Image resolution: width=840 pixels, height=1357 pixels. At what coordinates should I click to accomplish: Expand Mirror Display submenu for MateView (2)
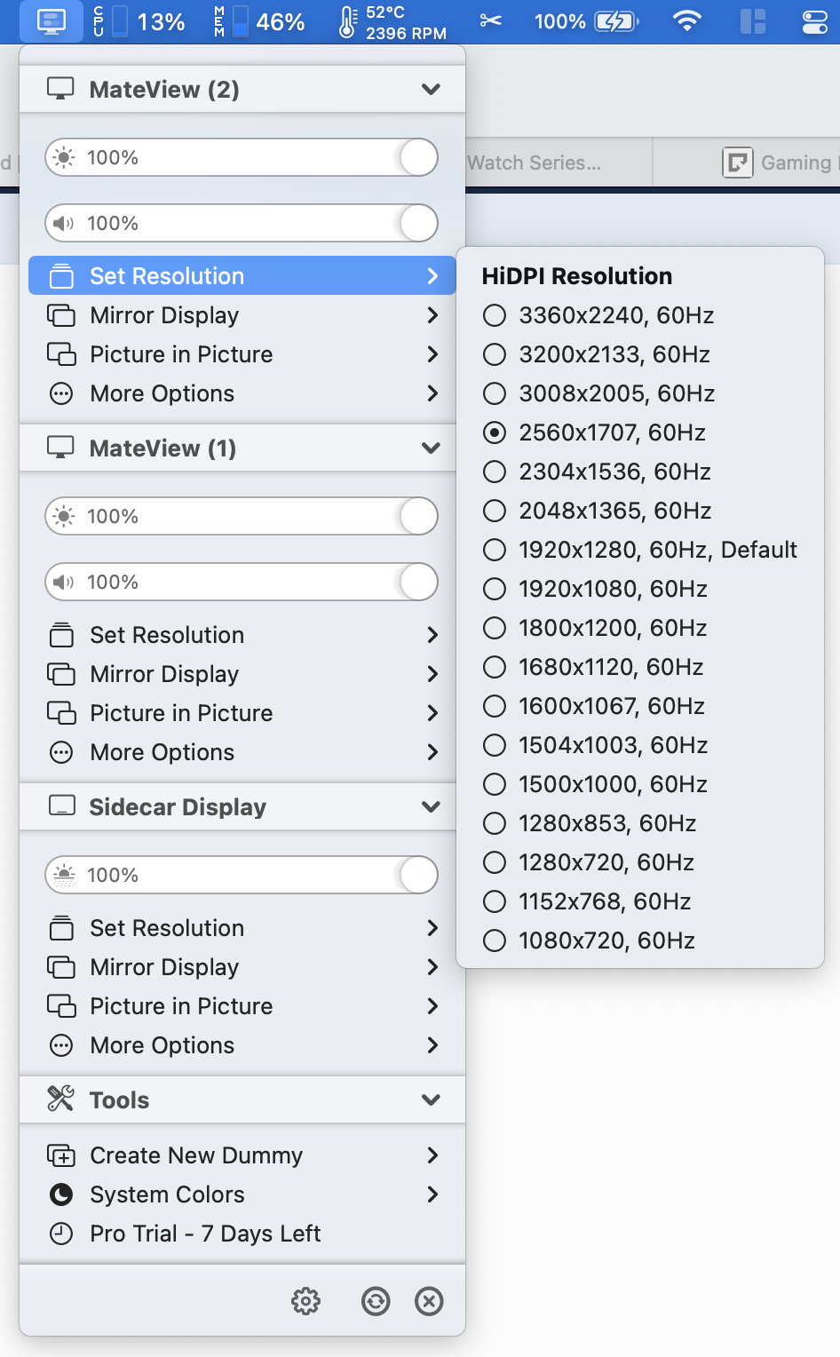432,315
